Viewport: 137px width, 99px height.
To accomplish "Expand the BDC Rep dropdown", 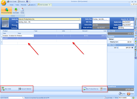I will tap(109, 22).
